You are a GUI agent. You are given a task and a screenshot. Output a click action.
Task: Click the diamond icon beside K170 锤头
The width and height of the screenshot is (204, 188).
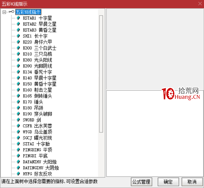[18, 102]
